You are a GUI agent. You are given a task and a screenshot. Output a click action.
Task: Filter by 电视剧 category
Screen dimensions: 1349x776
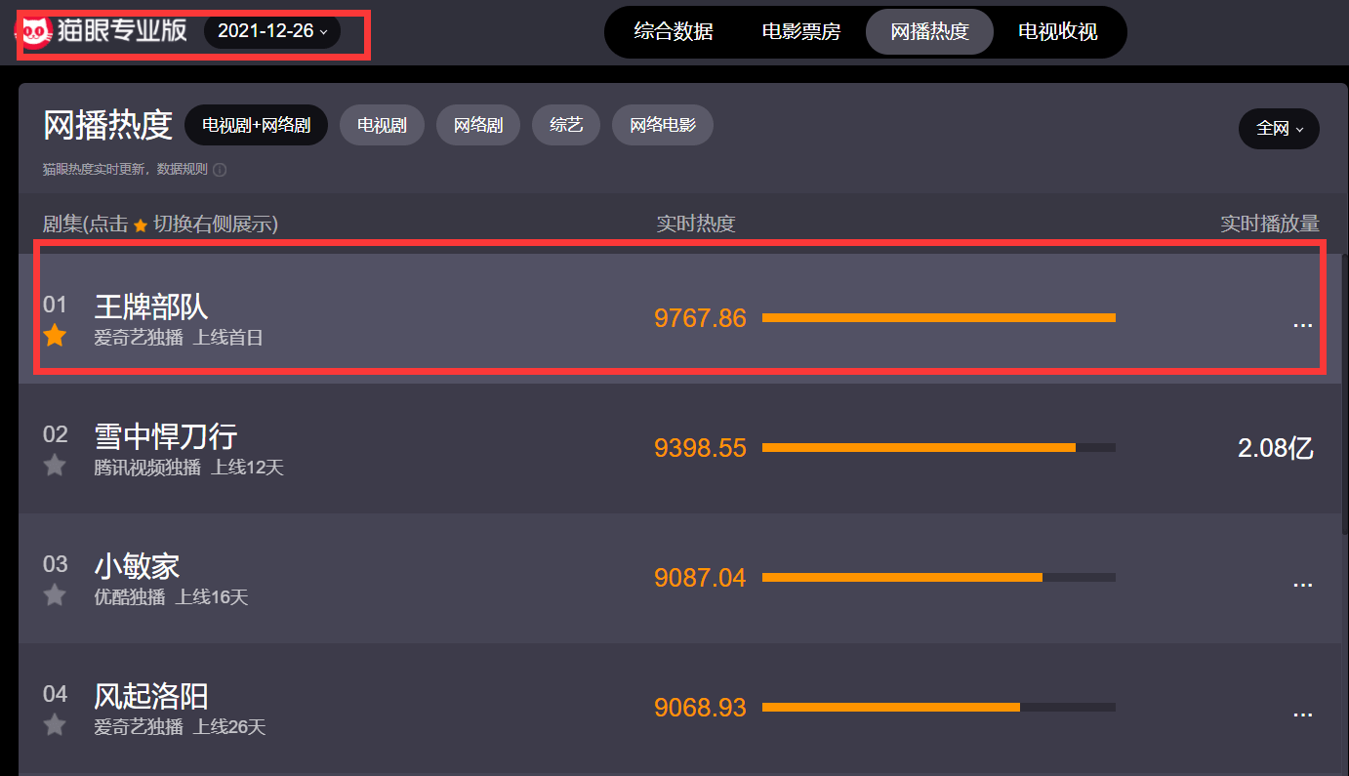382,125
